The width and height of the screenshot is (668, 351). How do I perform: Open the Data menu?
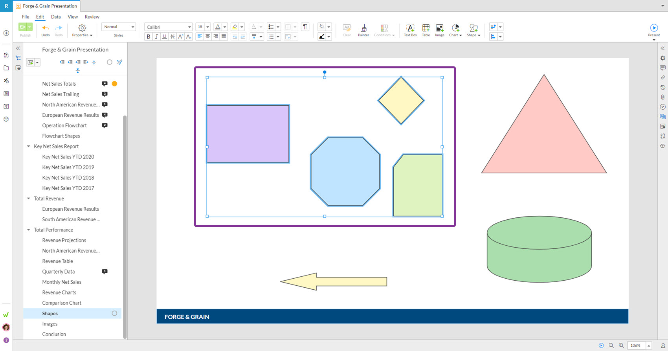click(56, 17)
